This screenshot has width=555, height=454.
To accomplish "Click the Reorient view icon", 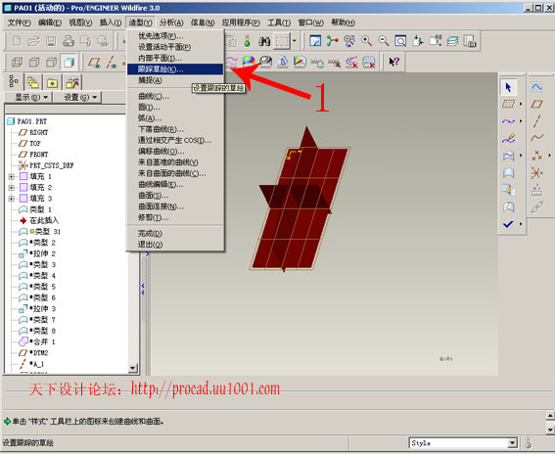I will (418, 41).
